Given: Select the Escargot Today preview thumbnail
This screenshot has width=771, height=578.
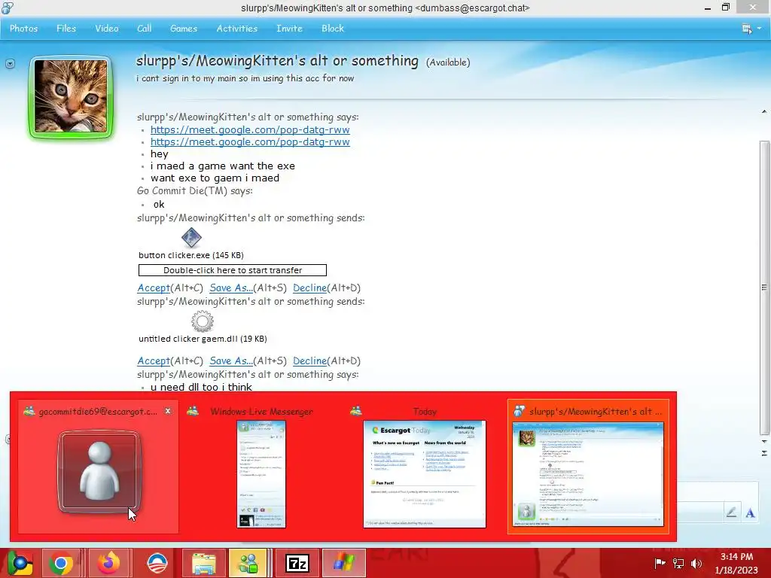Looking at the screenshot, I should tap(425, 474).
